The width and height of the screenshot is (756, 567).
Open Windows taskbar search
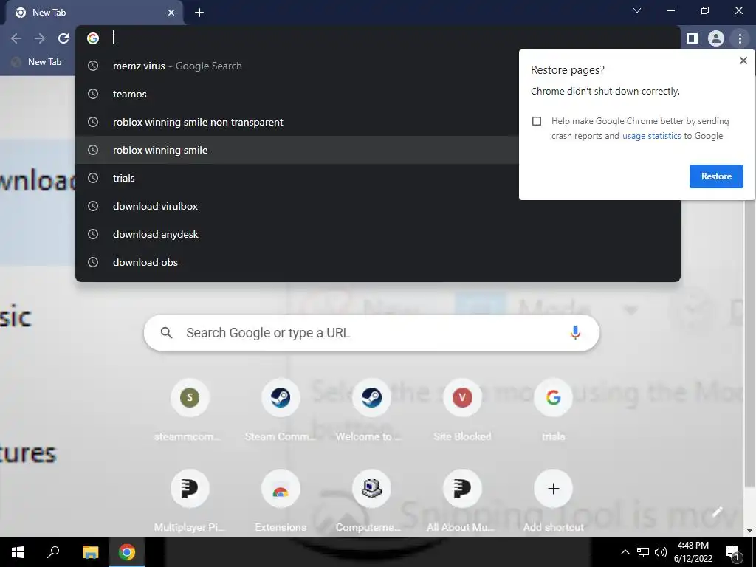point(53,552)
